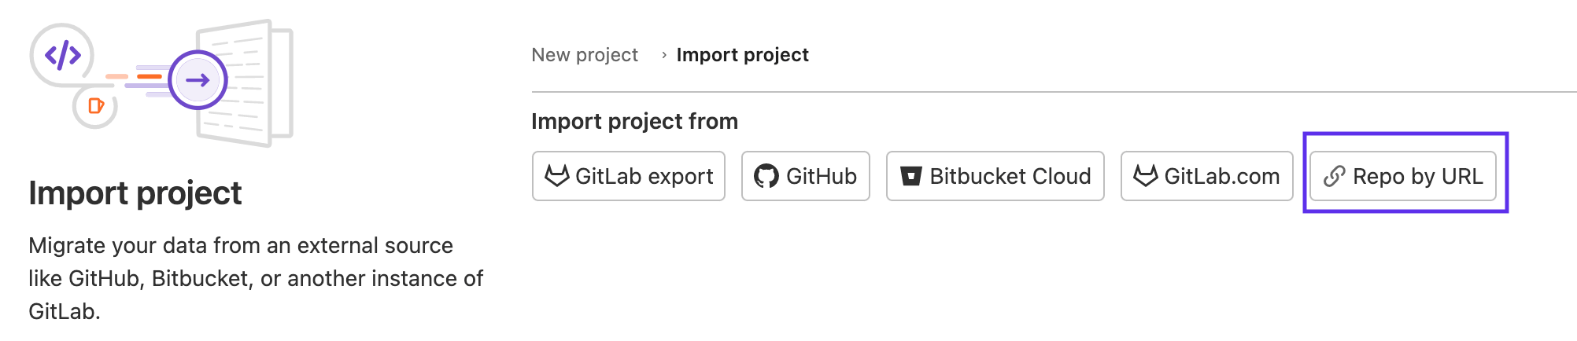Image resolution: width=1577 pixels, height=341 pixels.
Task: Open the Repo by URL import option
Action: pyautogui.click(x=1417, y=176)
